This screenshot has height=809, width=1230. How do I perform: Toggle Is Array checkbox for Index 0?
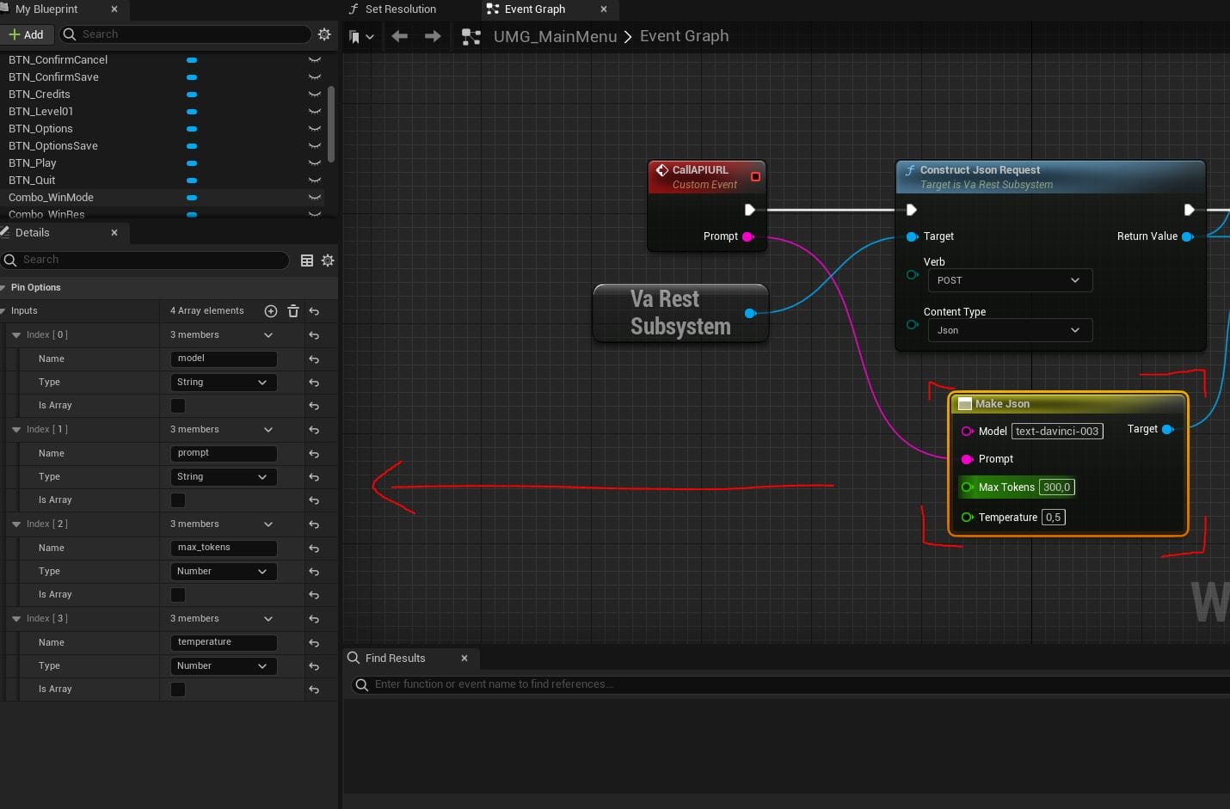click(x=178, y=406)
